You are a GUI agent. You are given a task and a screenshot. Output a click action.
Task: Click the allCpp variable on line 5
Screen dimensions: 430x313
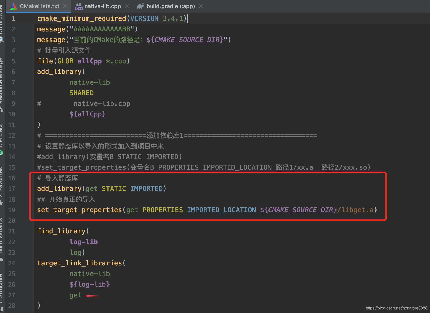(x=89, y=61)
